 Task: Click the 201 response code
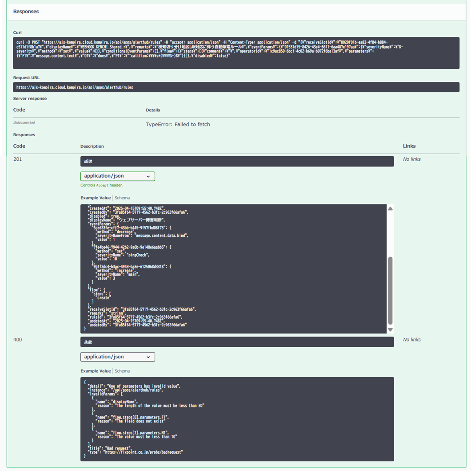coord(17,159)
